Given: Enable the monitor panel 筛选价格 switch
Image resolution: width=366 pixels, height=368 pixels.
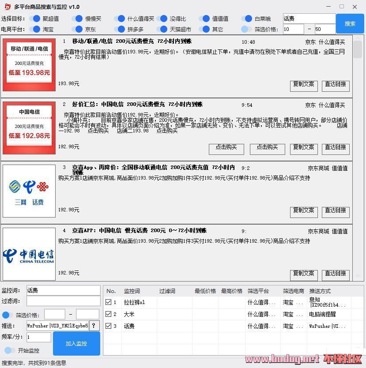Looking at the screenshot, I should click(x=8, y=315).
